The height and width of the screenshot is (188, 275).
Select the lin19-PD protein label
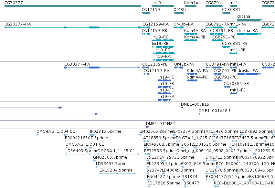tap(166, 90)
